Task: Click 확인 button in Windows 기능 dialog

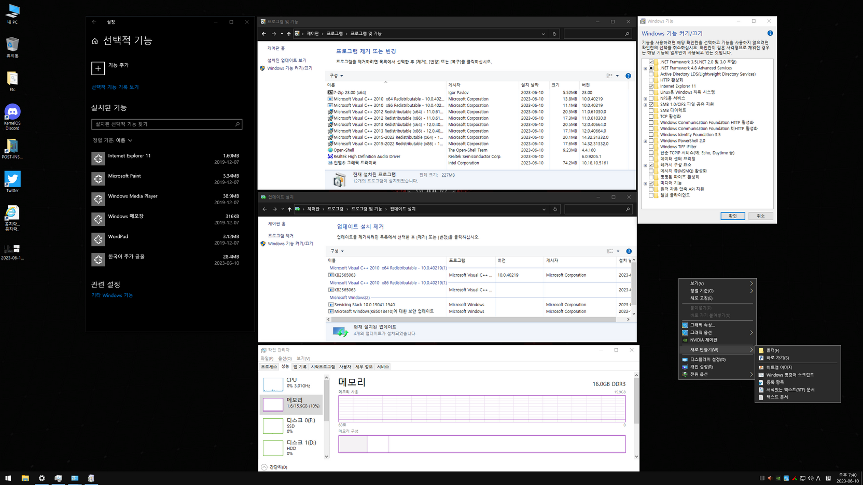Action: pos(732,216)
